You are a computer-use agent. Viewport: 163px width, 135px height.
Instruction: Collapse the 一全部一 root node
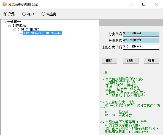click(x=4, y=22)
